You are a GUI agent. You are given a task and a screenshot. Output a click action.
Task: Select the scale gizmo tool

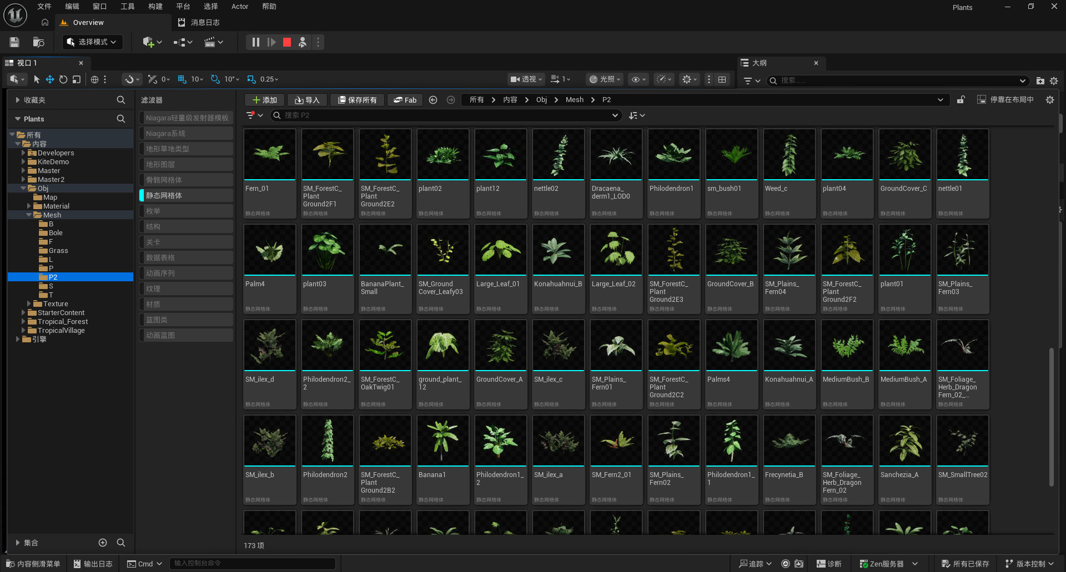77,79
